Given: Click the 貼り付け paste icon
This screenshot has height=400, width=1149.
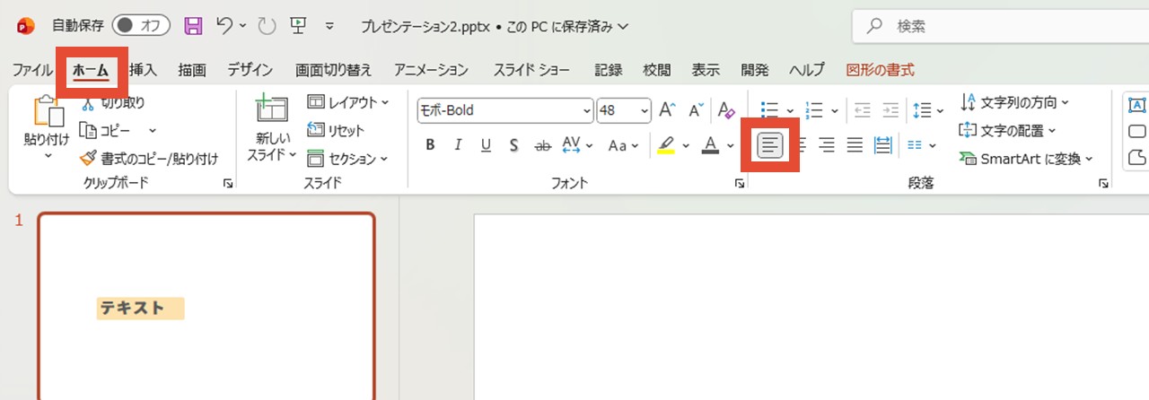Looking at the screenshot, I should [48, 111].
